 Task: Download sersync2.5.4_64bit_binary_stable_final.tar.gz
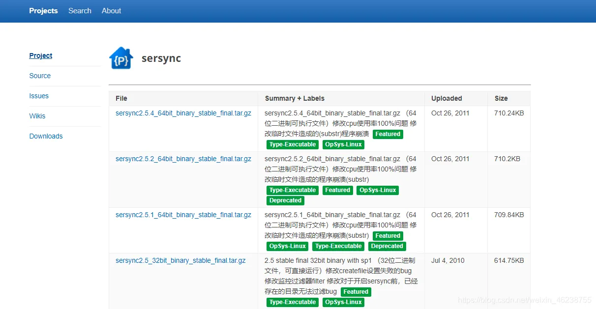pyautogui.click(x=183, y=113)
